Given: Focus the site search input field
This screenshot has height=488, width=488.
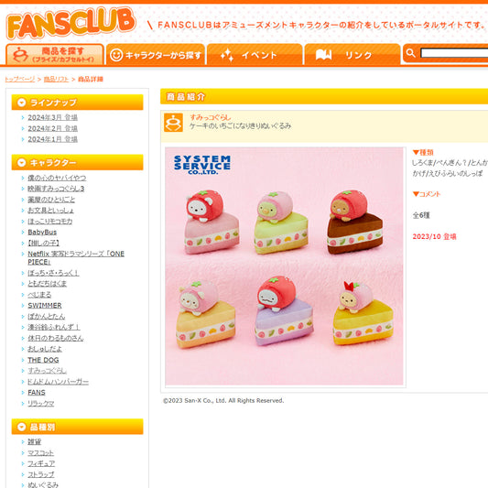Looking at the screenshot, I should click(x=454, y=53).
